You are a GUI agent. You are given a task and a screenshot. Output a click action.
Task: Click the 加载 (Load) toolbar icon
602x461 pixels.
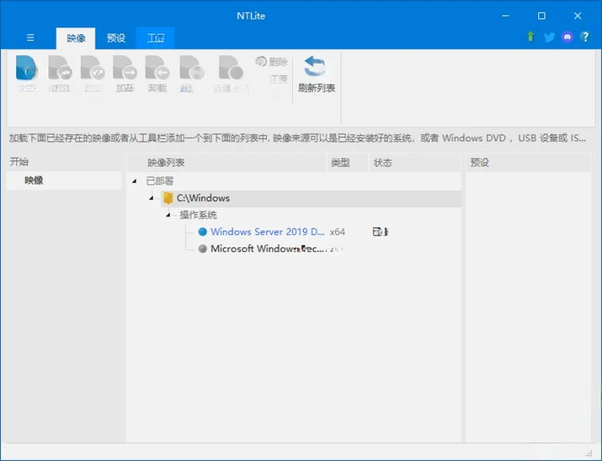125,73
